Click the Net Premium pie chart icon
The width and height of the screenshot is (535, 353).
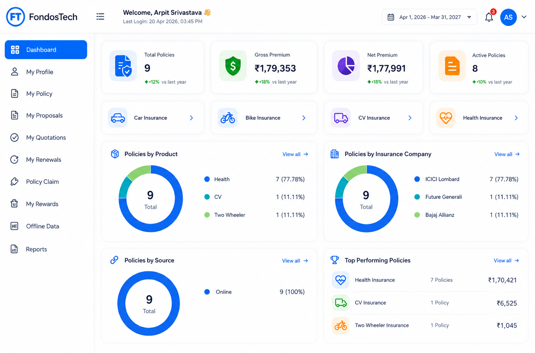[x=346, y=66]
